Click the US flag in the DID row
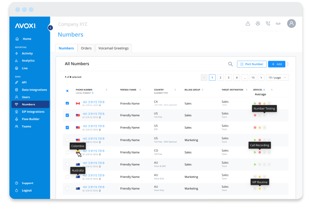 click(x=78, y=127)
